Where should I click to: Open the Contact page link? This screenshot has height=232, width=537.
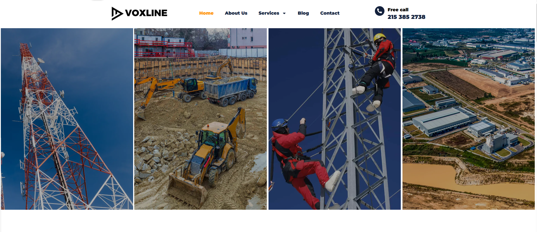330,13
